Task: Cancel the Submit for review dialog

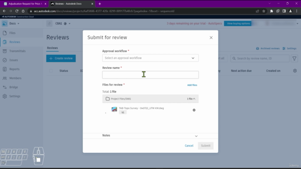Action: pos(189,146)
